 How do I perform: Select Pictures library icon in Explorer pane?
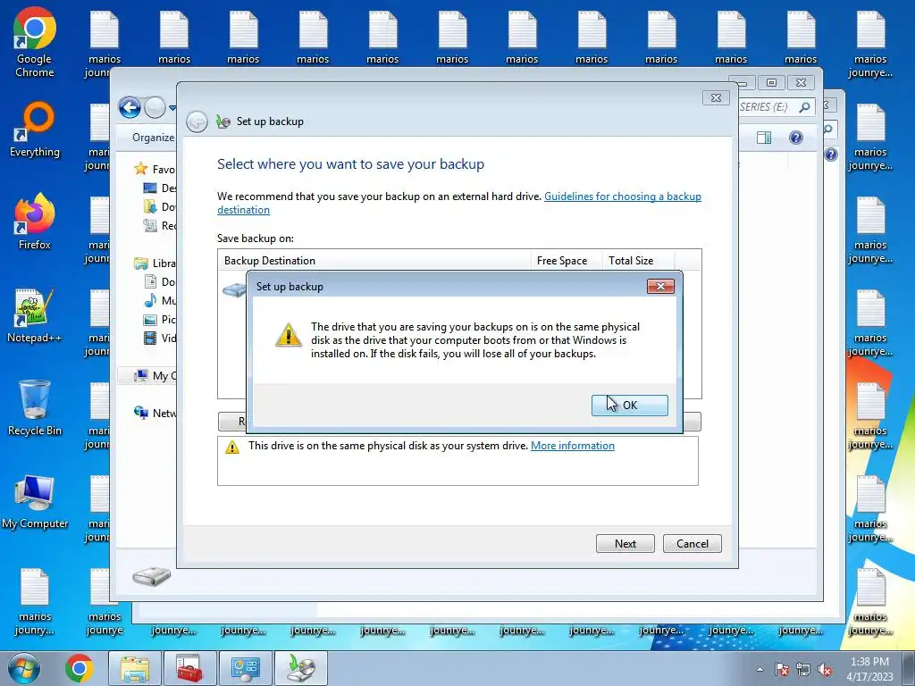pyautogui.click(x=150, y=319)
